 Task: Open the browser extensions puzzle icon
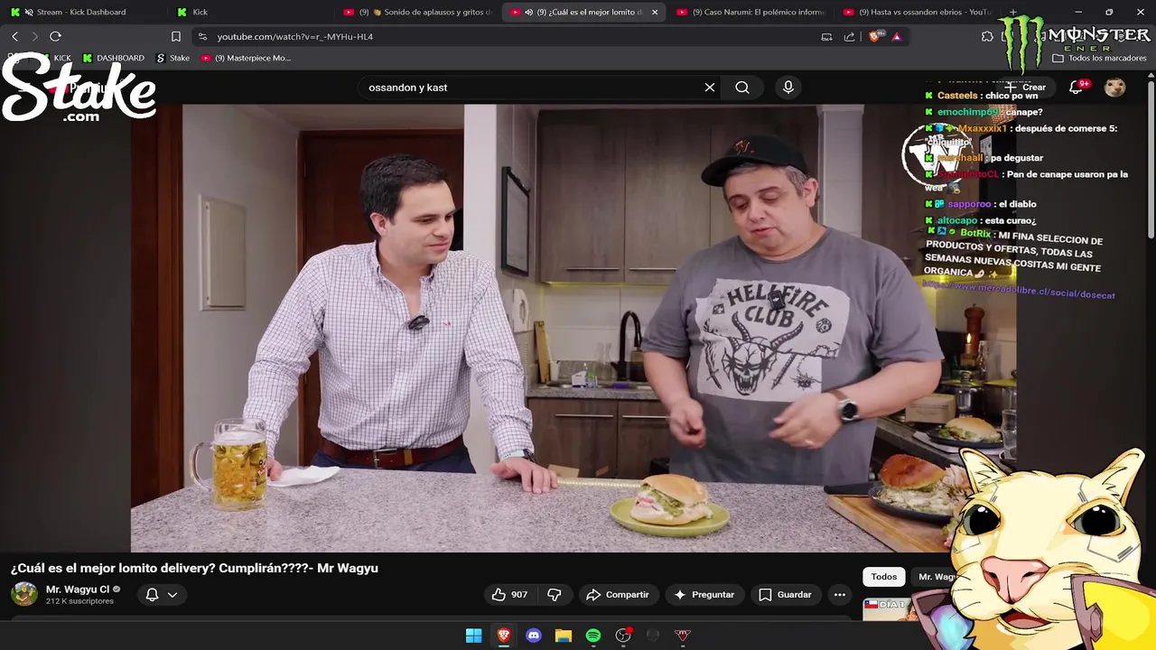pos(987,36)
